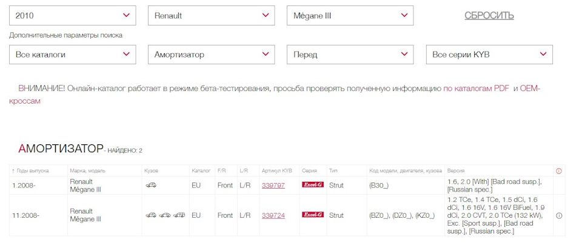Click the red info icon in table header

[x=559, y=171]
